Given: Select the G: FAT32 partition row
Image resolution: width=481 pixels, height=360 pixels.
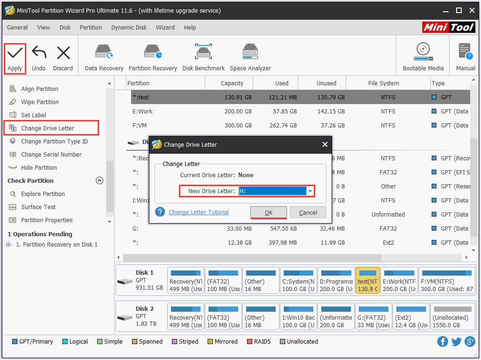Looking at the screenshot, I should tap(300, 229).
